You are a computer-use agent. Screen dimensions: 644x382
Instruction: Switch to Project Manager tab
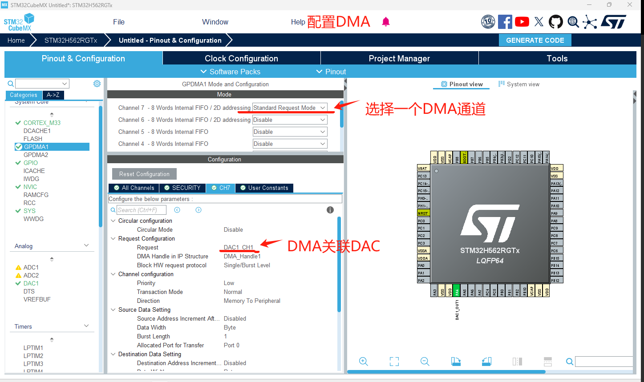pyautogui.click(x=399, y=58)
